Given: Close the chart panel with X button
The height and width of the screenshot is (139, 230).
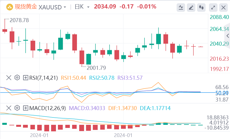Looking at the screenshot, I should [x=223, y=7].
